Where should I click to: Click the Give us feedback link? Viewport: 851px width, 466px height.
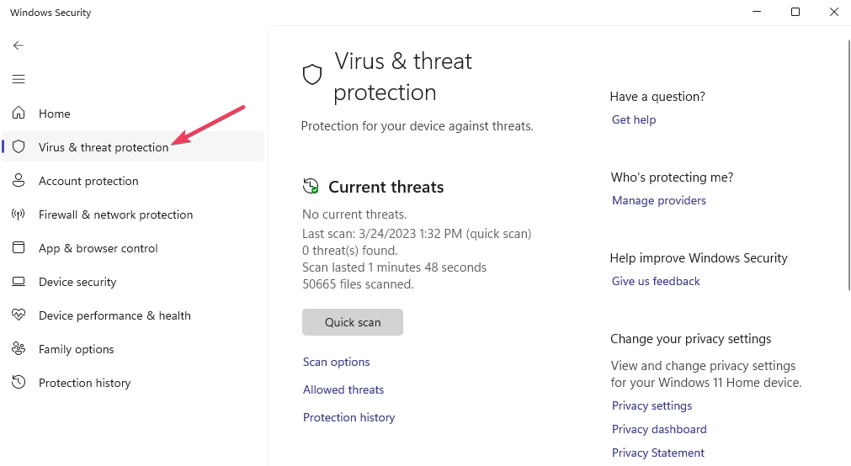click(x=655, y=281)
